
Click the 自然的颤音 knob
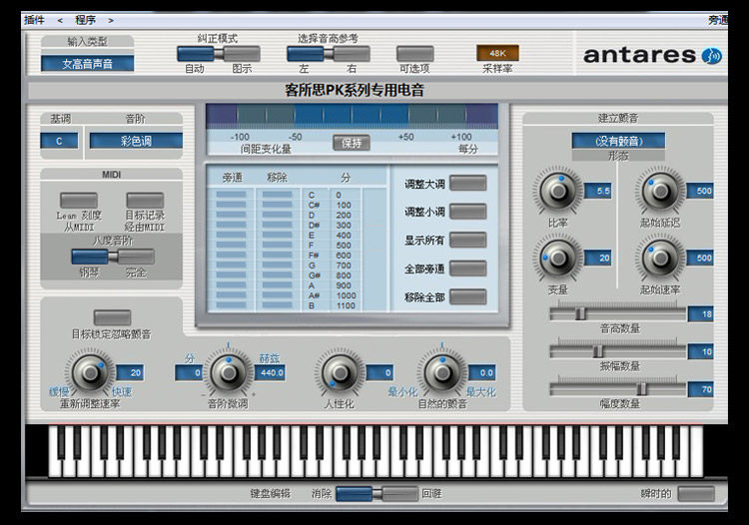pos(442,373)
